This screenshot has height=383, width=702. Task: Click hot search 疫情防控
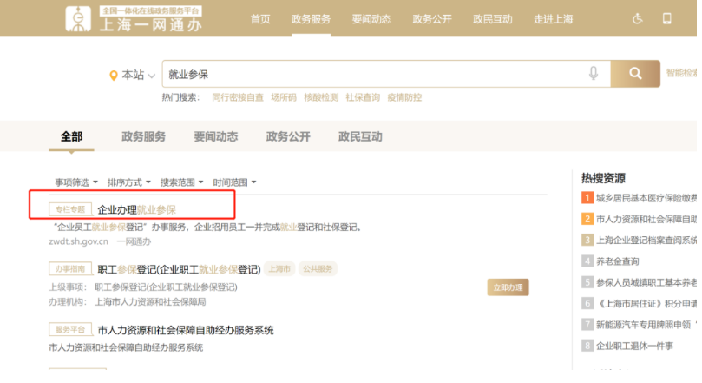[404, 97]
